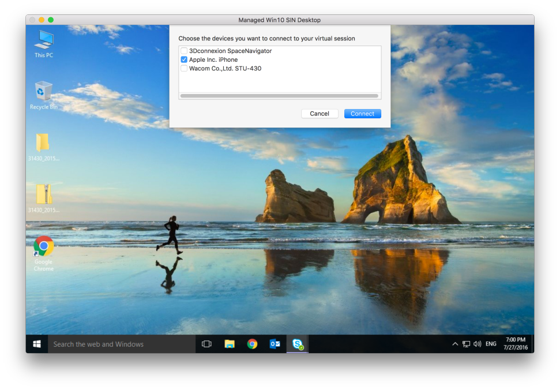
Task: Open the volume icon in system tray
Action: click(x=477, y=344)
